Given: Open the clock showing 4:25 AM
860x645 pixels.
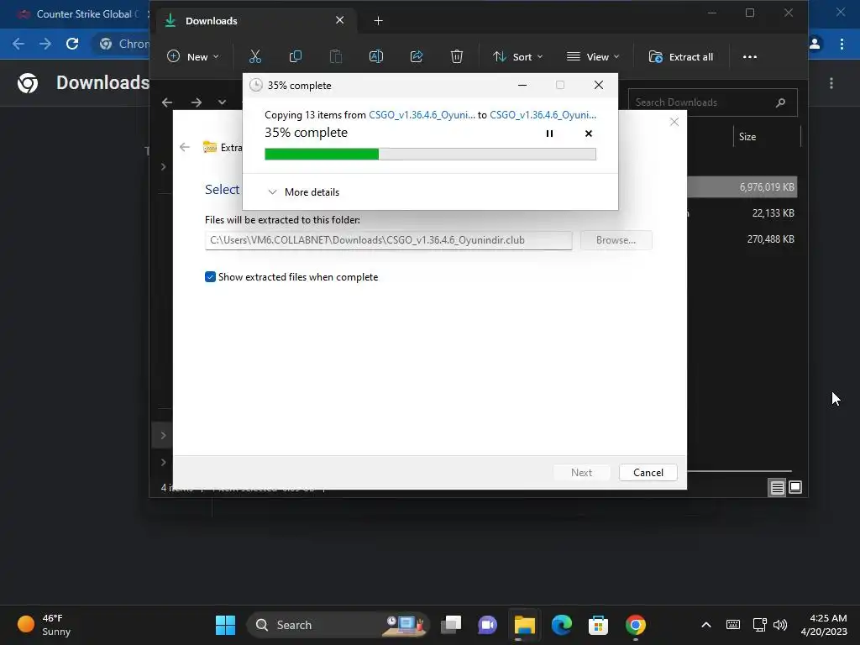Looking at the screenshot, I should pyautogui.click(x=824, y=625).
